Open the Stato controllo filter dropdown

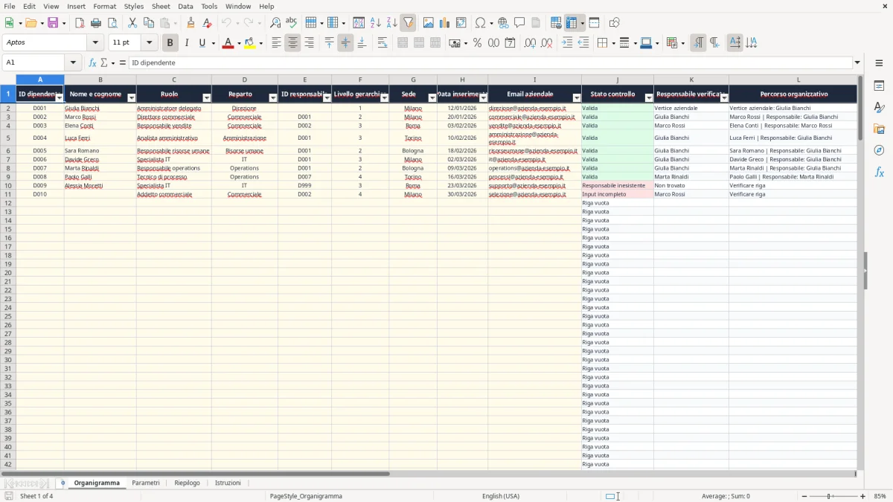[649, 98]
